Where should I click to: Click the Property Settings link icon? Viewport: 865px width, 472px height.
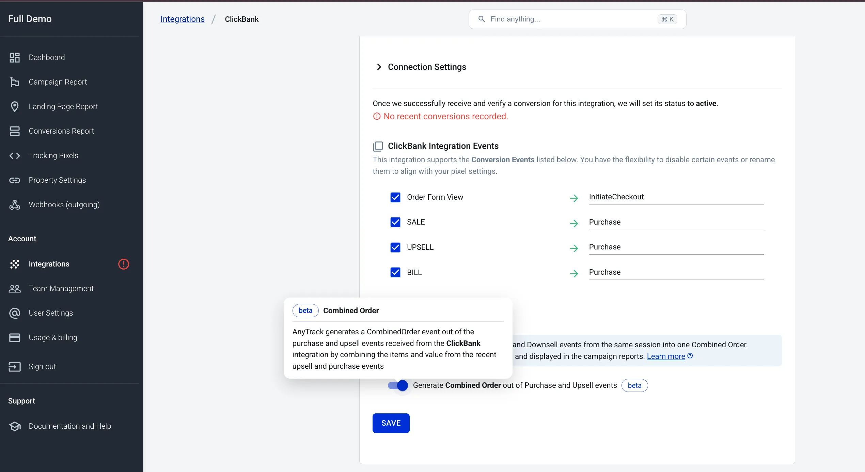click(15, 180)
